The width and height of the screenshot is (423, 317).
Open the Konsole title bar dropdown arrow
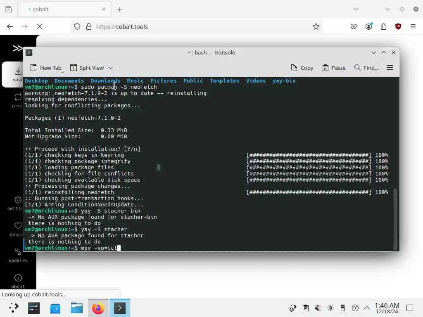tap(373, 52)
